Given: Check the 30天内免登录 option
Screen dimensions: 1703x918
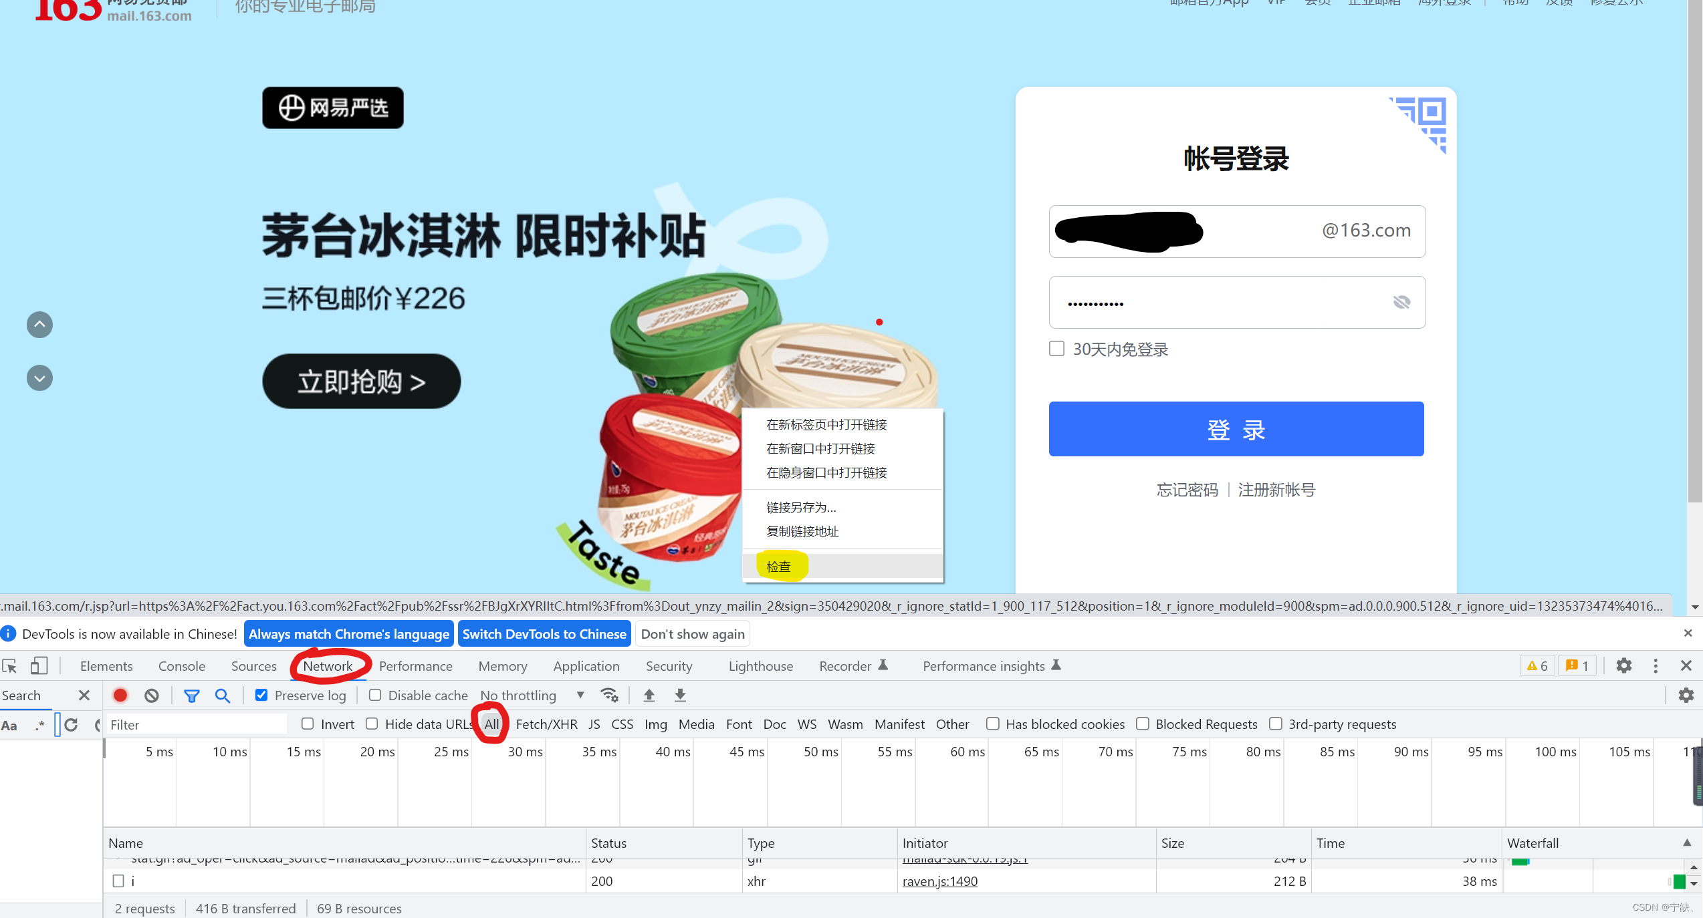Looking at the screenshot, I should pyautogui.click(x=1056, y=348).
